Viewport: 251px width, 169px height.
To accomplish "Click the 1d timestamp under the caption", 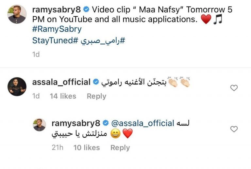I will [x=36, y=54].
